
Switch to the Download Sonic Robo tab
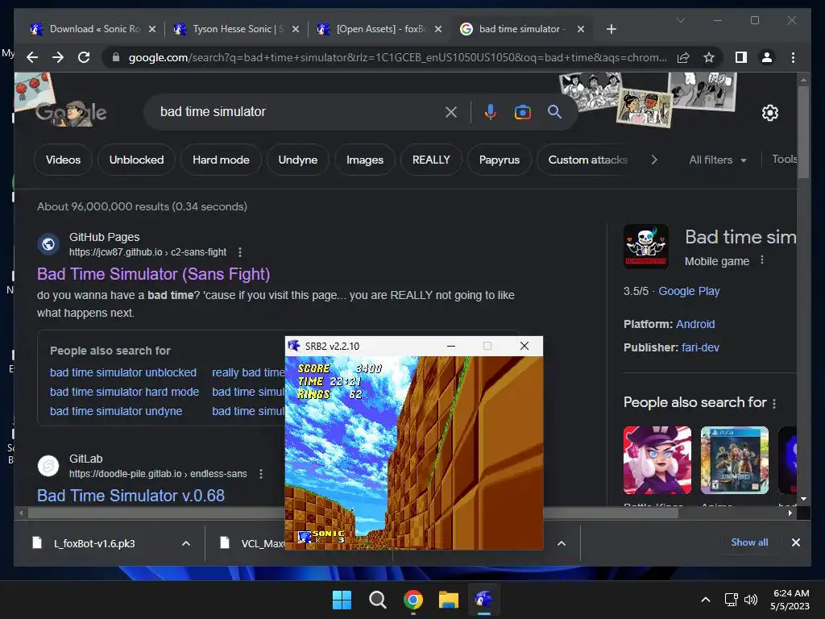pyautogui.click(x=94, y=29)
